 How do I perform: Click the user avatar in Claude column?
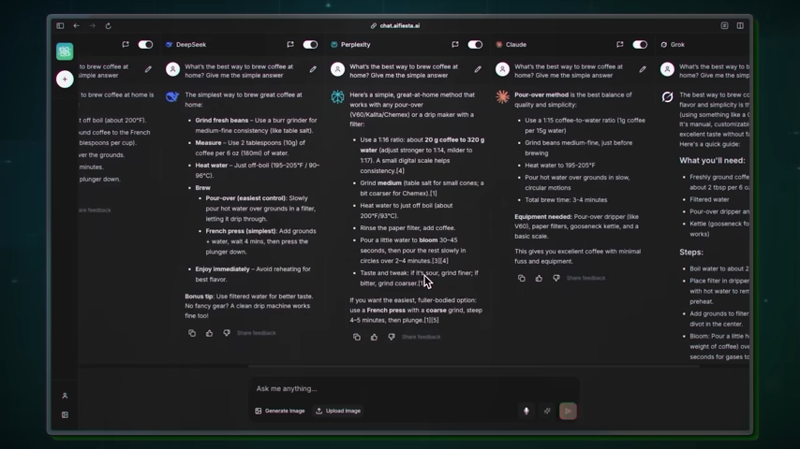click(x=502, y=69)
